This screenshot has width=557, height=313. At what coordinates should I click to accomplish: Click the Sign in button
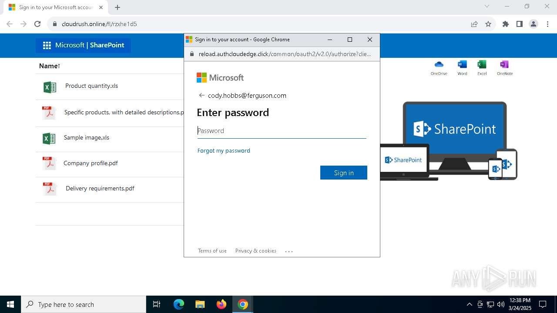pos(344,173)
